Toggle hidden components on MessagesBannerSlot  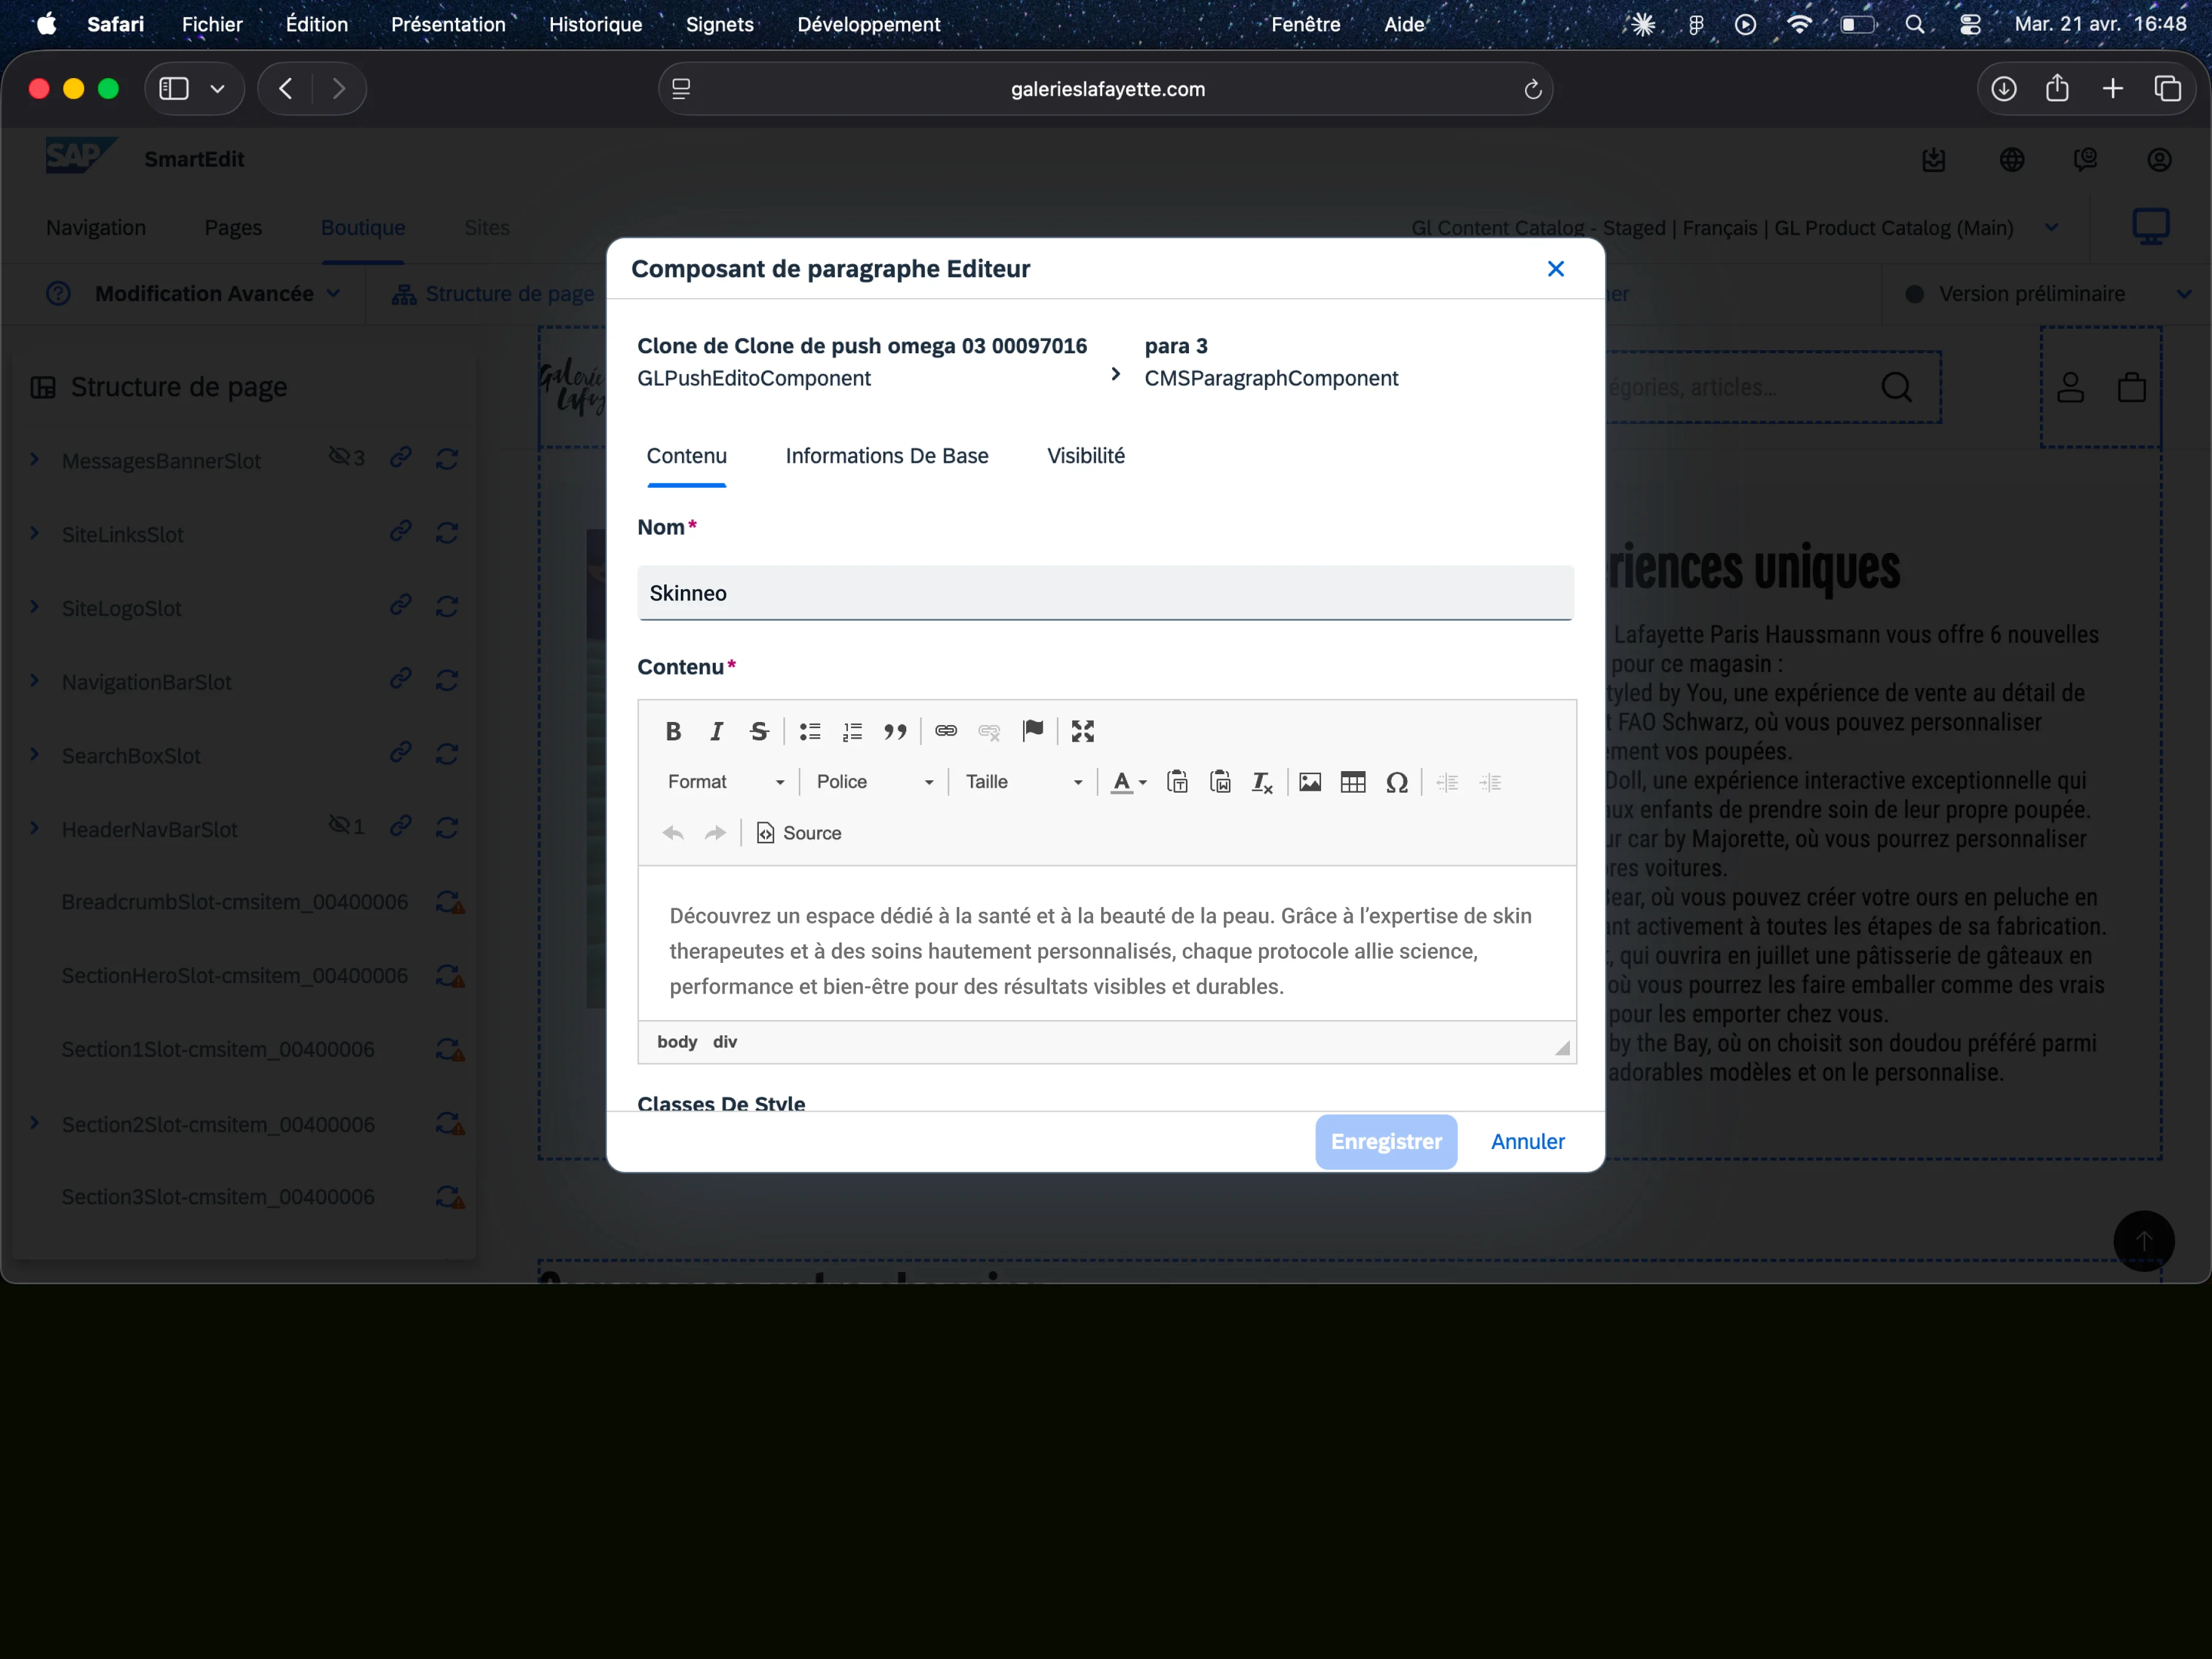[346, 458]
